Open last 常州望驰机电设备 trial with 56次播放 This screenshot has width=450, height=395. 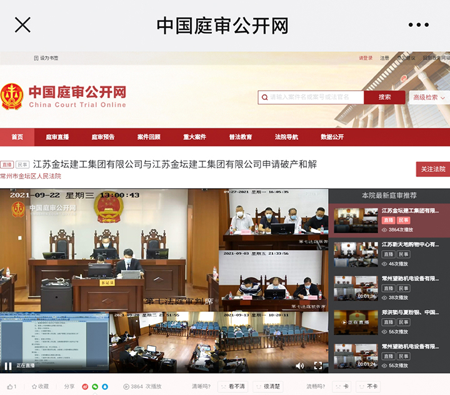pos(356,356)
